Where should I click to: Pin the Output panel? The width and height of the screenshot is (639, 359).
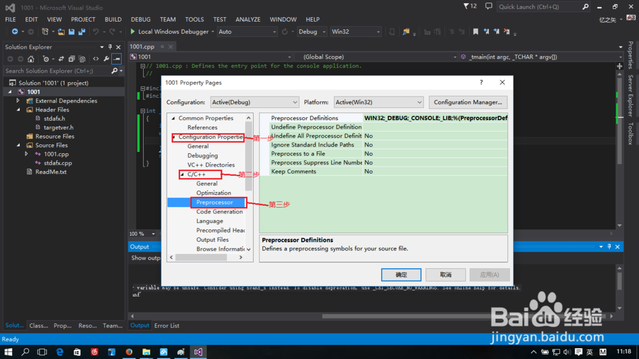(609, 247)
